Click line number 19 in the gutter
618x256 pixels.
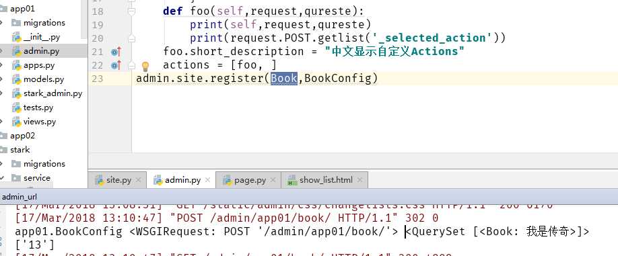[x=97, y=25]
